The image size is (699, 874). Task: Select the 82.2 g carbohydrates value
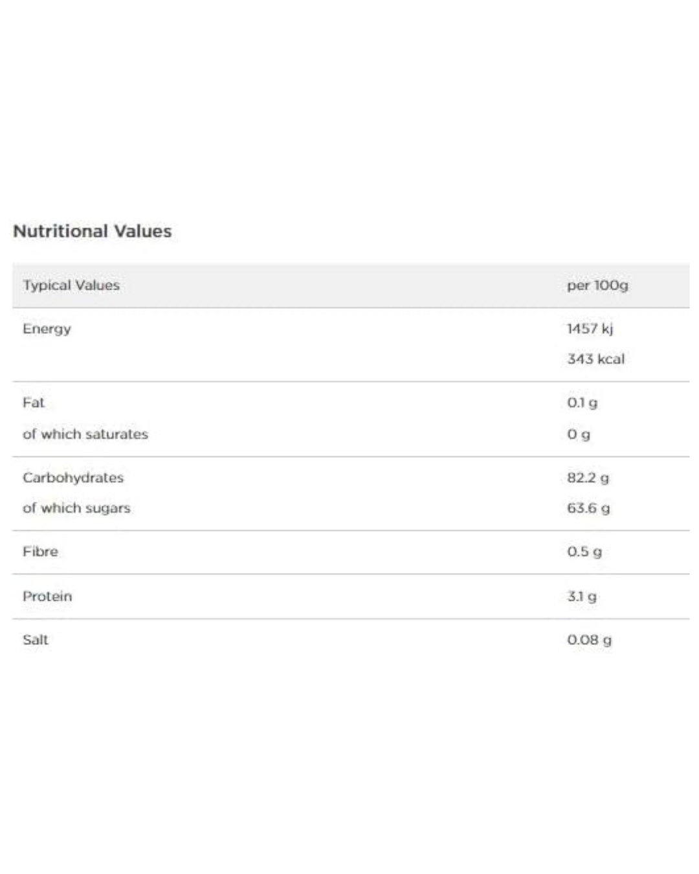(588, 478)
